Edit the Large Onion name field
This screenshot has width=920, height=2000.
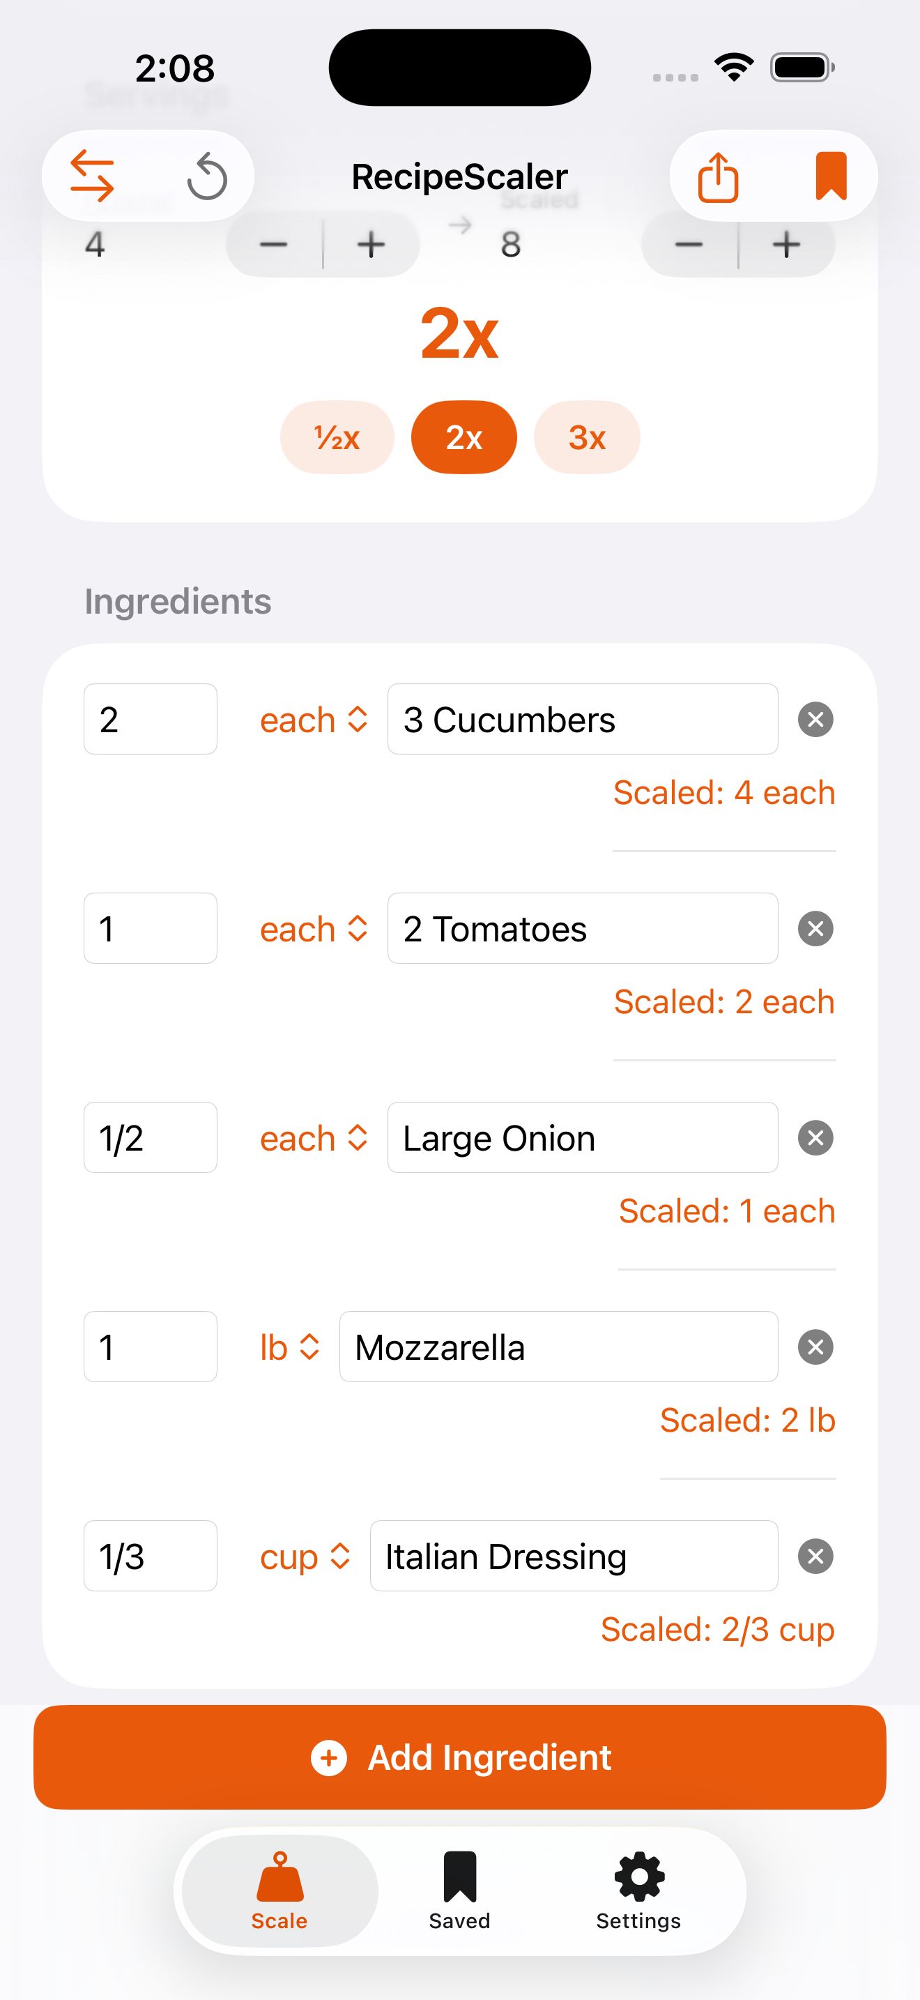(582, 1137)
